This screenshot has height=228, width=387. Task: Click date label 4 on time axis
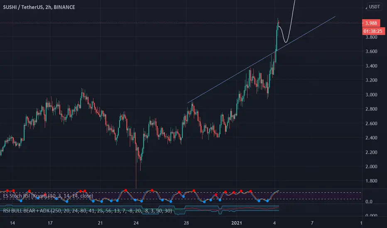point(274,223)
